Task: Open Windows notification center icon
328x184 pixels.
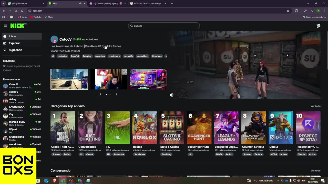Action: coord(323,181)
